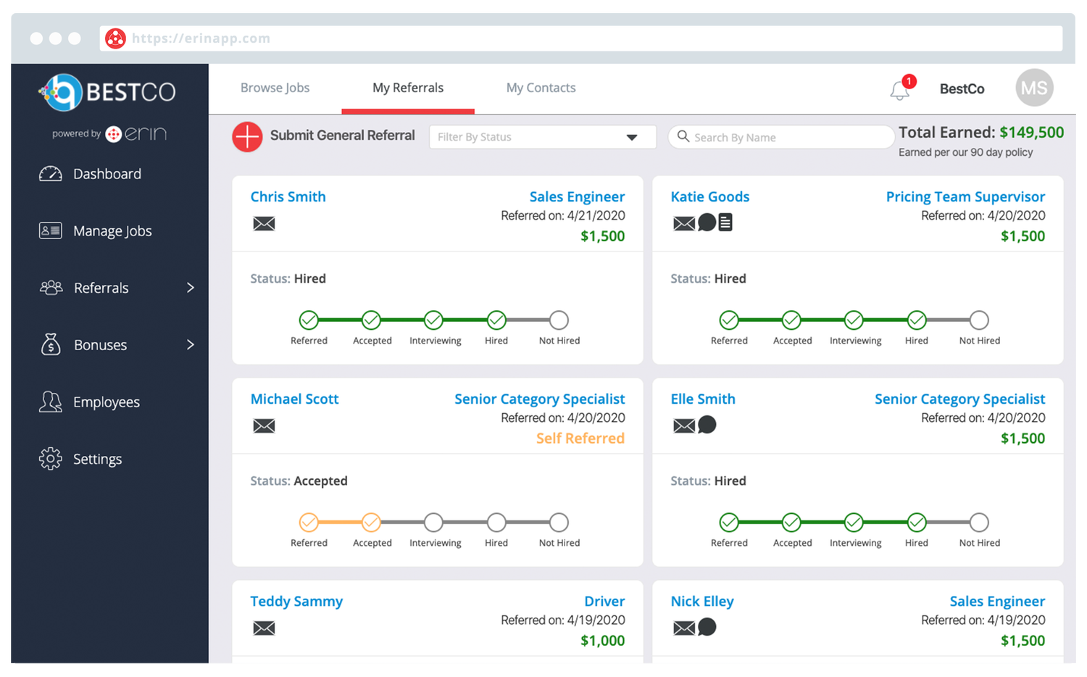Open Katie Goods' chat bubble icon
Screen dimensions: 1087x677
pyautogui.click(x=707, y=223)
